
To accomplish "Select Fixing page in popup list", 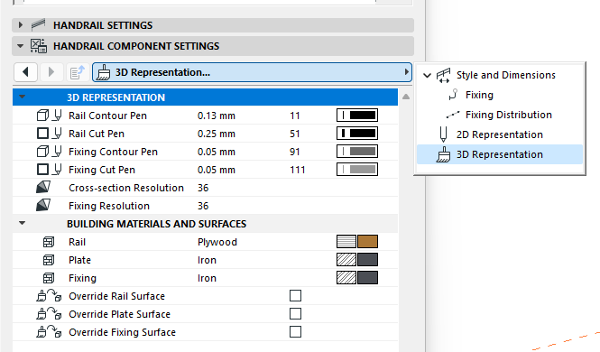I will (479, 95).
